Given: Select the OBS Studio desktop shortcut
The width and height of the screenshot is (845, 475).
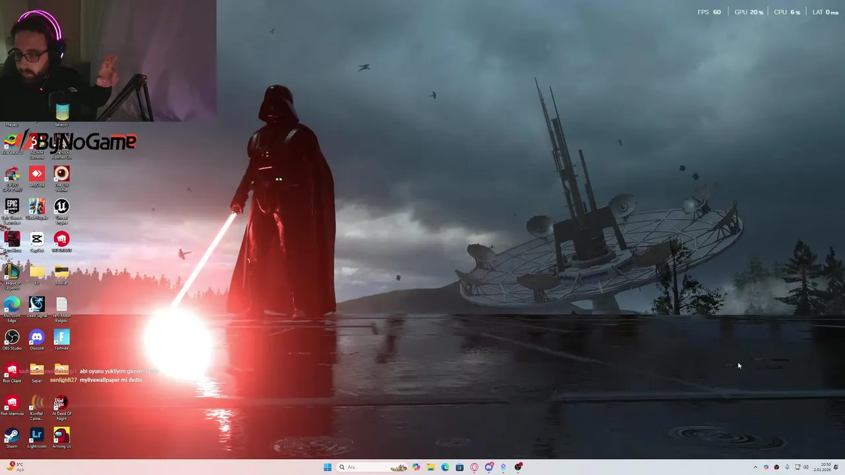Looking at the screenshot, I should click(x=12, y=340).
